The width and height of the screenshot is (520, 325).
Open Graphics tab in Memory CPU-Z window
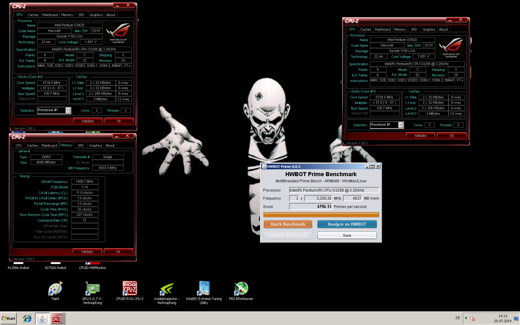click(96, 145)
